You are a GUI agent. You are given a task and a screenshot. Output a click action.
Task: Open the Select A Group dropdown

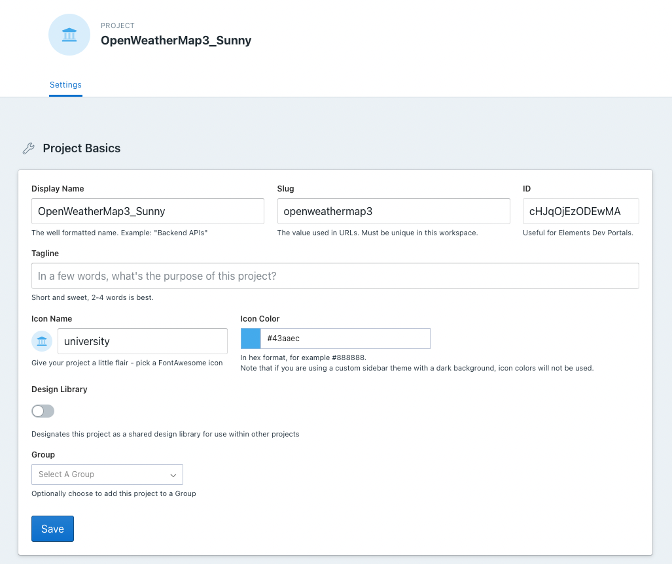(107, 474)
